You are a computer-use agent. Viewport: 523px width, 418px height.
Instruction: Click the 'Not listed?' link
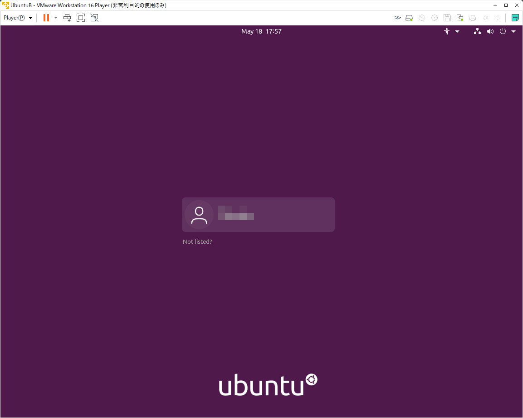(x=197, y=241)
